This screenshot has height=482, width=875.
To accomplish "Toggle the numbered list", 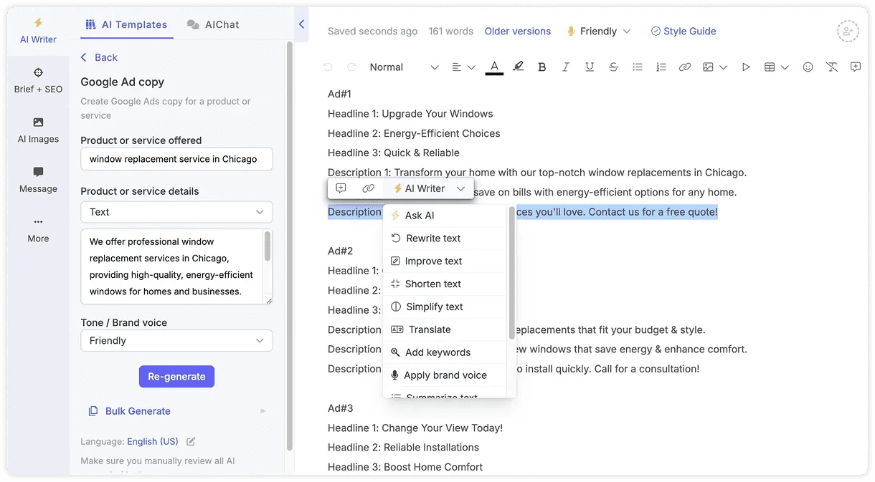I will (661, 67).
